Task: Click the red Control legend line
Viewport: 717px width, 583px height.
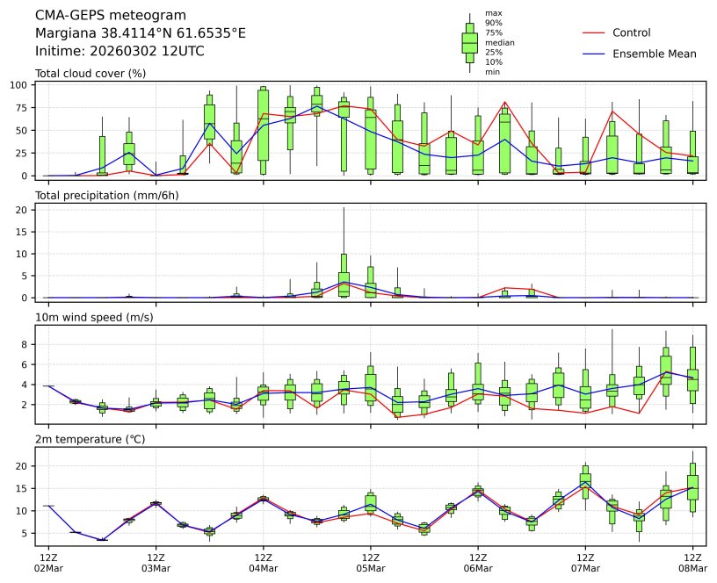Action: click(x=594, y=32)
